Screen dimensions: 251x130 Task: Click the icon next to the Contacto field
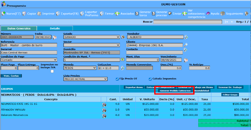click(185, 50)
